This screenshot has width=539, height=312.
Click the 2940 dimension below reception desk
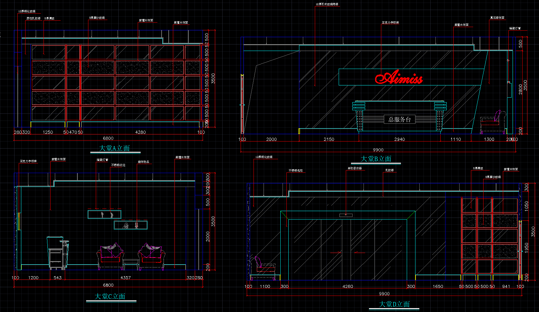[399, 139]
